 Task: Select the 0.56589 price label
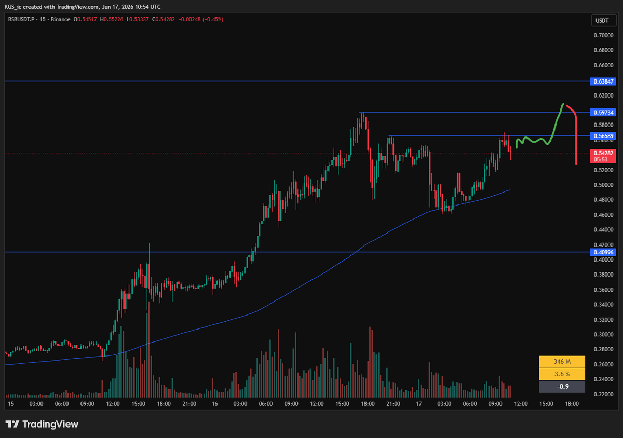603,136
